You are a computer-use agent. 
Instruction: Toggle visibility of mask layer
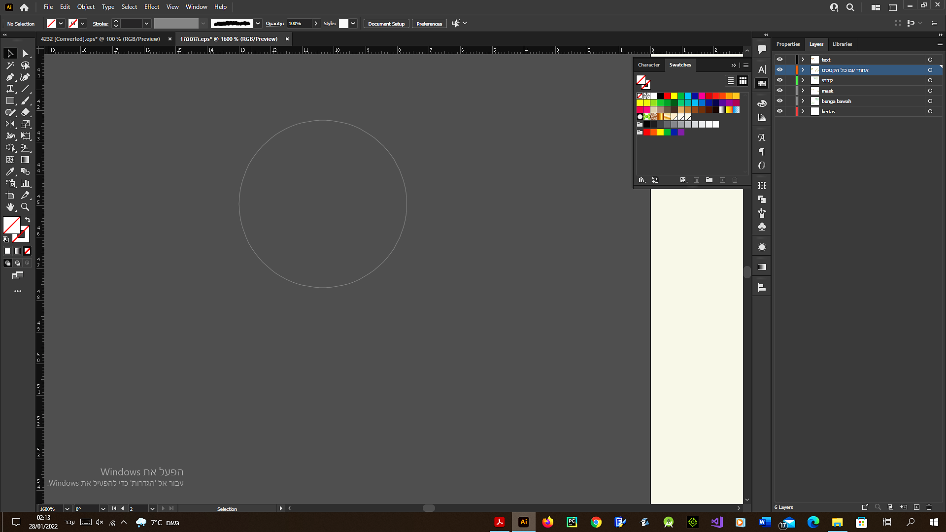coord(779,91)
